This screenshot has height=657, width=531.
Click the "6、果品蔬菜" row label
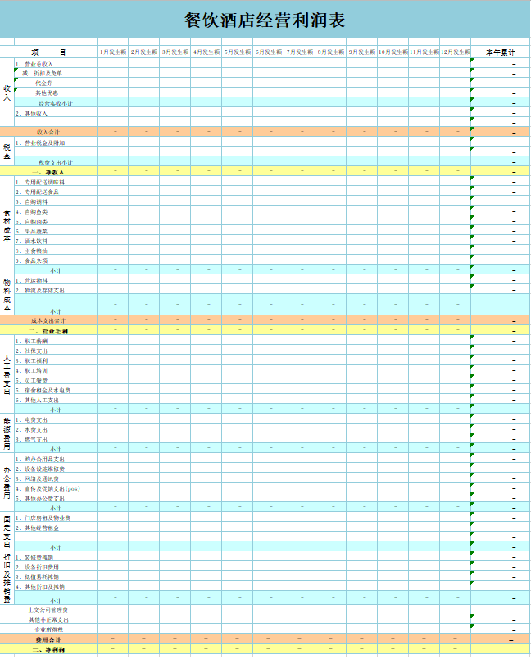(31, 231)
